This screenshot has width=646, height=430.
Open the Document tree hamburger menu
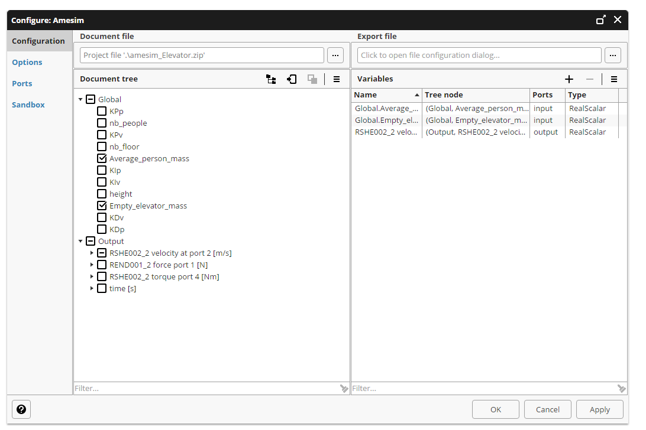pyautogui.click(x=337, y=79)
